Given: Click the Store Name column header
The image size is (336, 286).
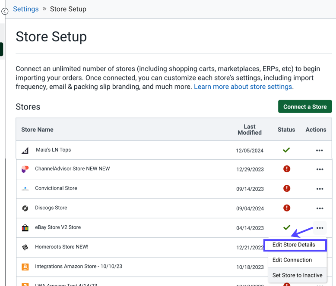Looking at the screenshot, I should (37, 130).
